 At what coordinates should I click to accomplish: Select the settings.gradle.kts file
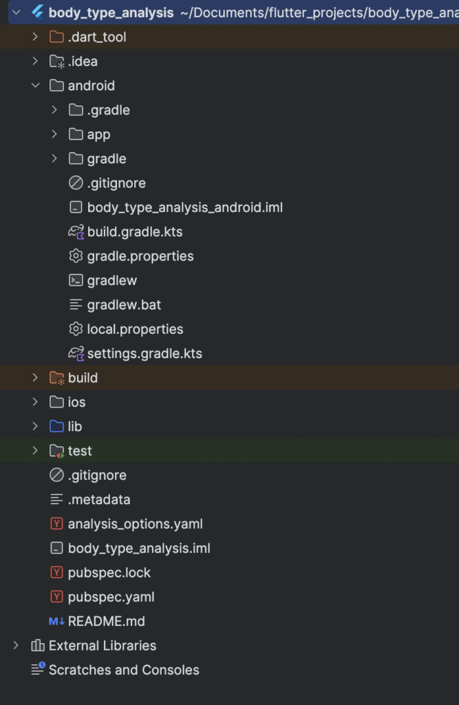(x=144, y=354)
